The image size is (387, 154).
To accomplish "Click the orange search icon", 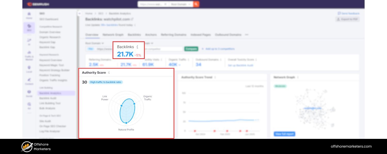I will point(196,4).
